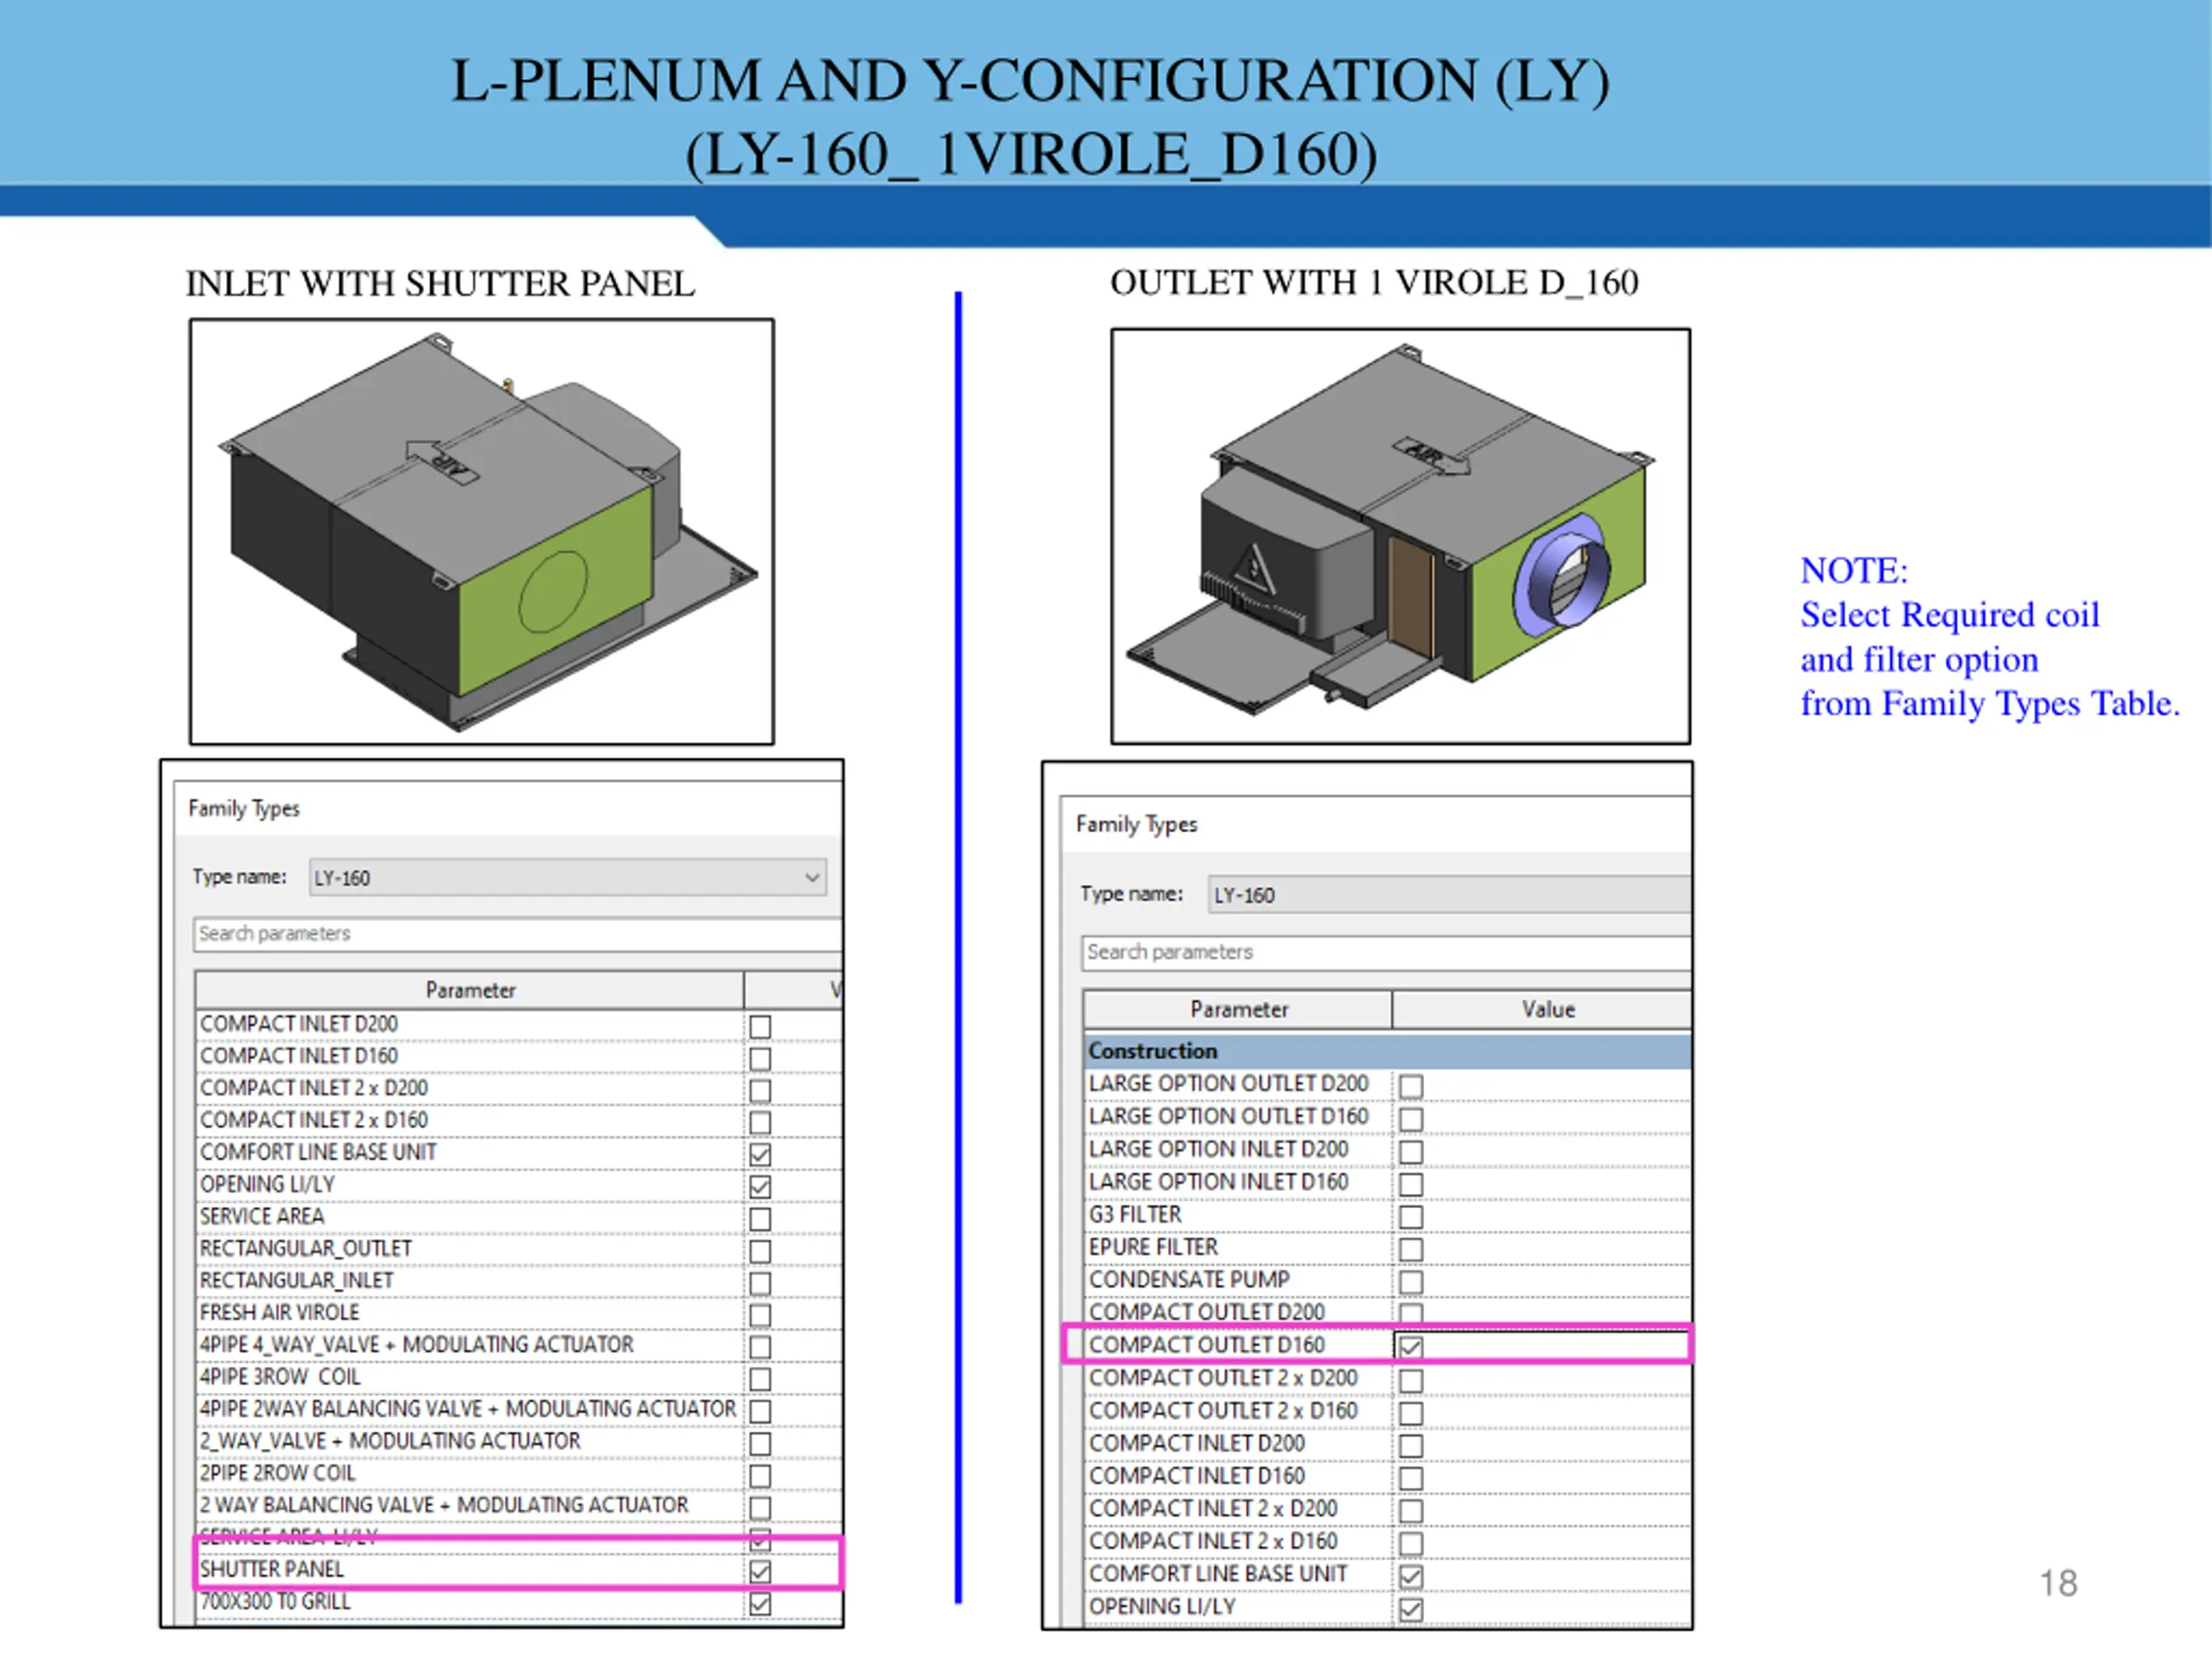This screenshot has height=1659, width=2212.
Task: Toggle left COMFORT LINE BASE UNIT checkbox
Action: tap(760, 1154)
